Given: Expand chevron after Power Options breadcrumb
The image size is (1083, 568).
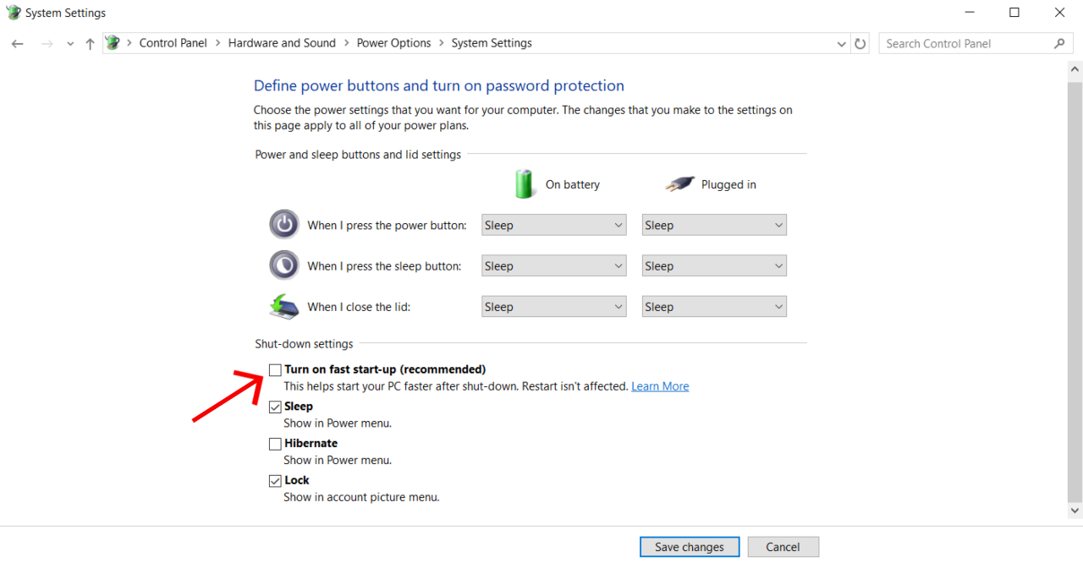Looking at the screenshot, I should [x=441, y=43].
